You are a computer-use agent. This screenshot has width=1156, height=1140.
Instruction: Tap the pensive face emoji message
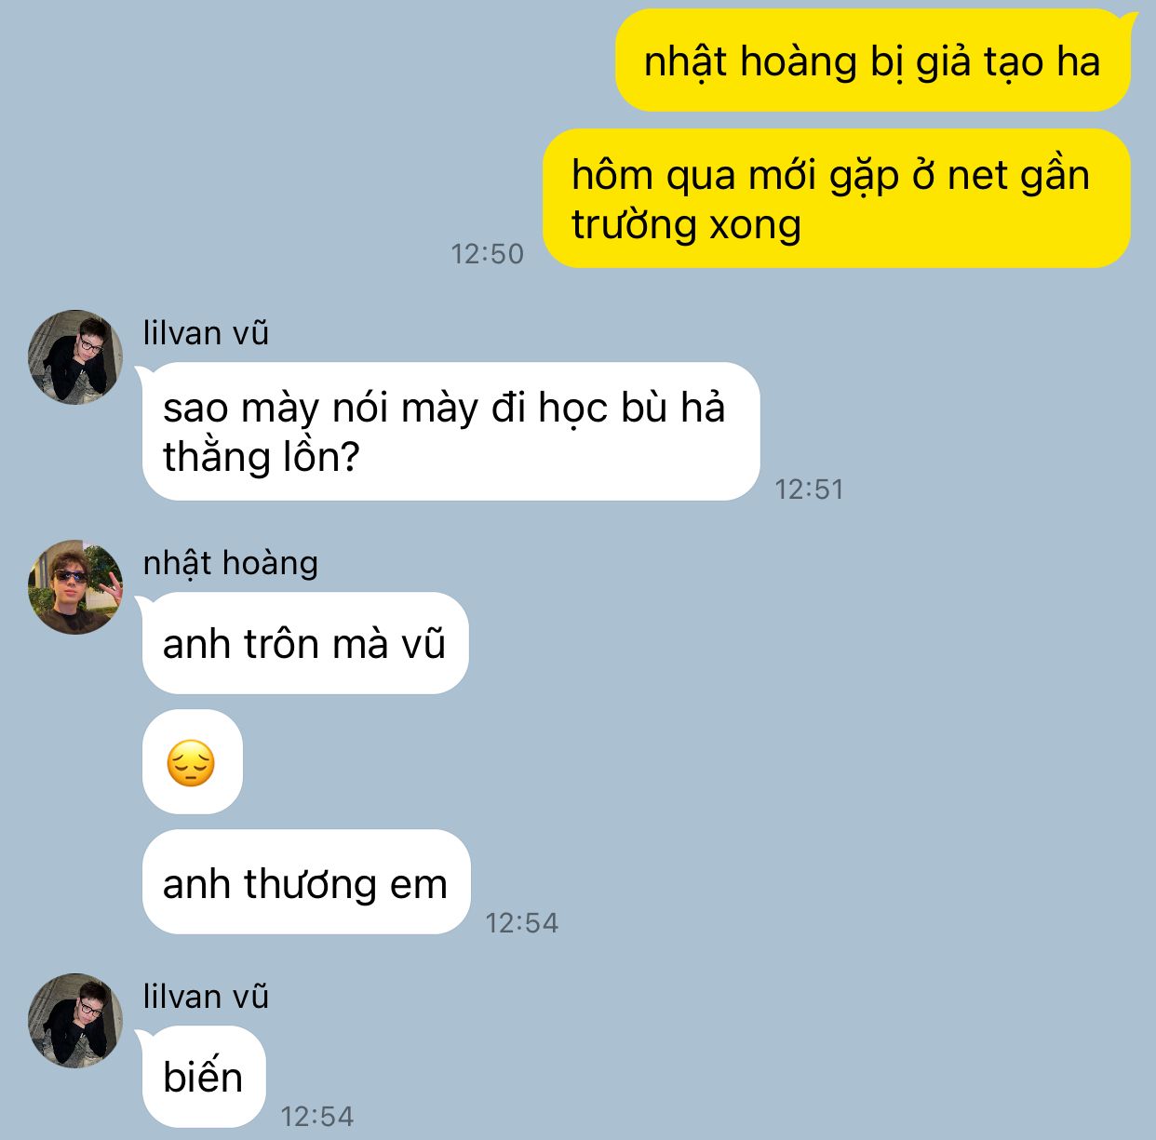pos(192,762)
